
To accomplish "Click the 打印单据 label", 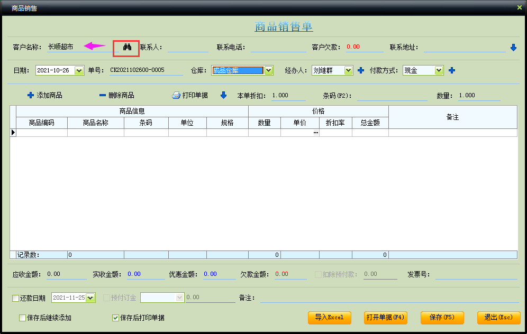I will (x=195, y=95).
